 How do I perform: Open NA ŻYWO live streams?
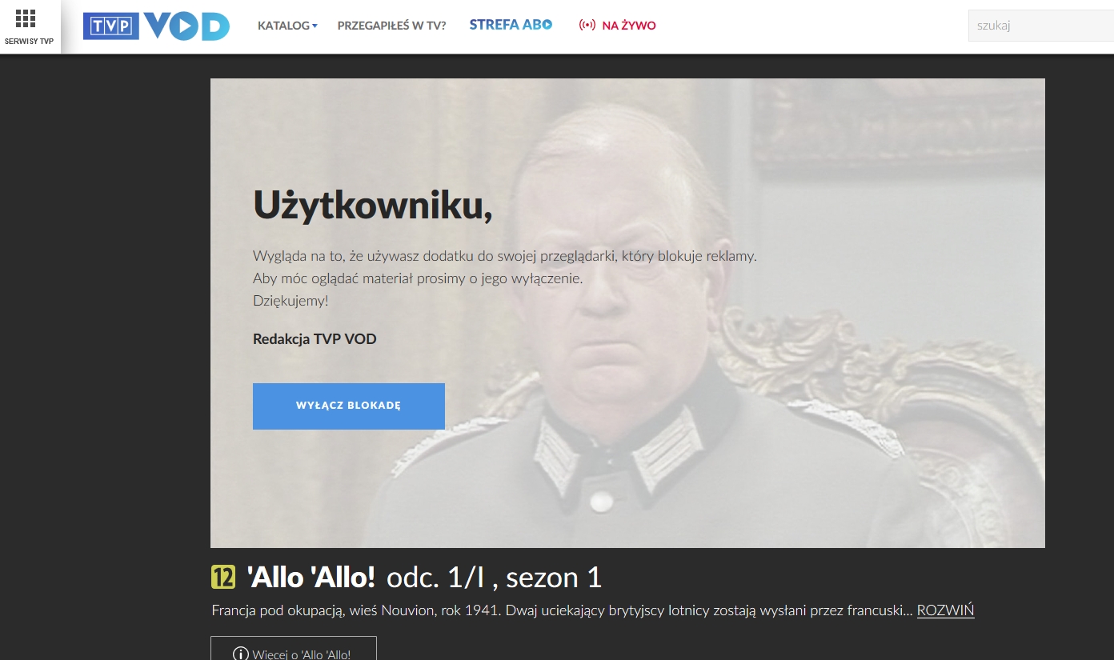coord(617,26)
